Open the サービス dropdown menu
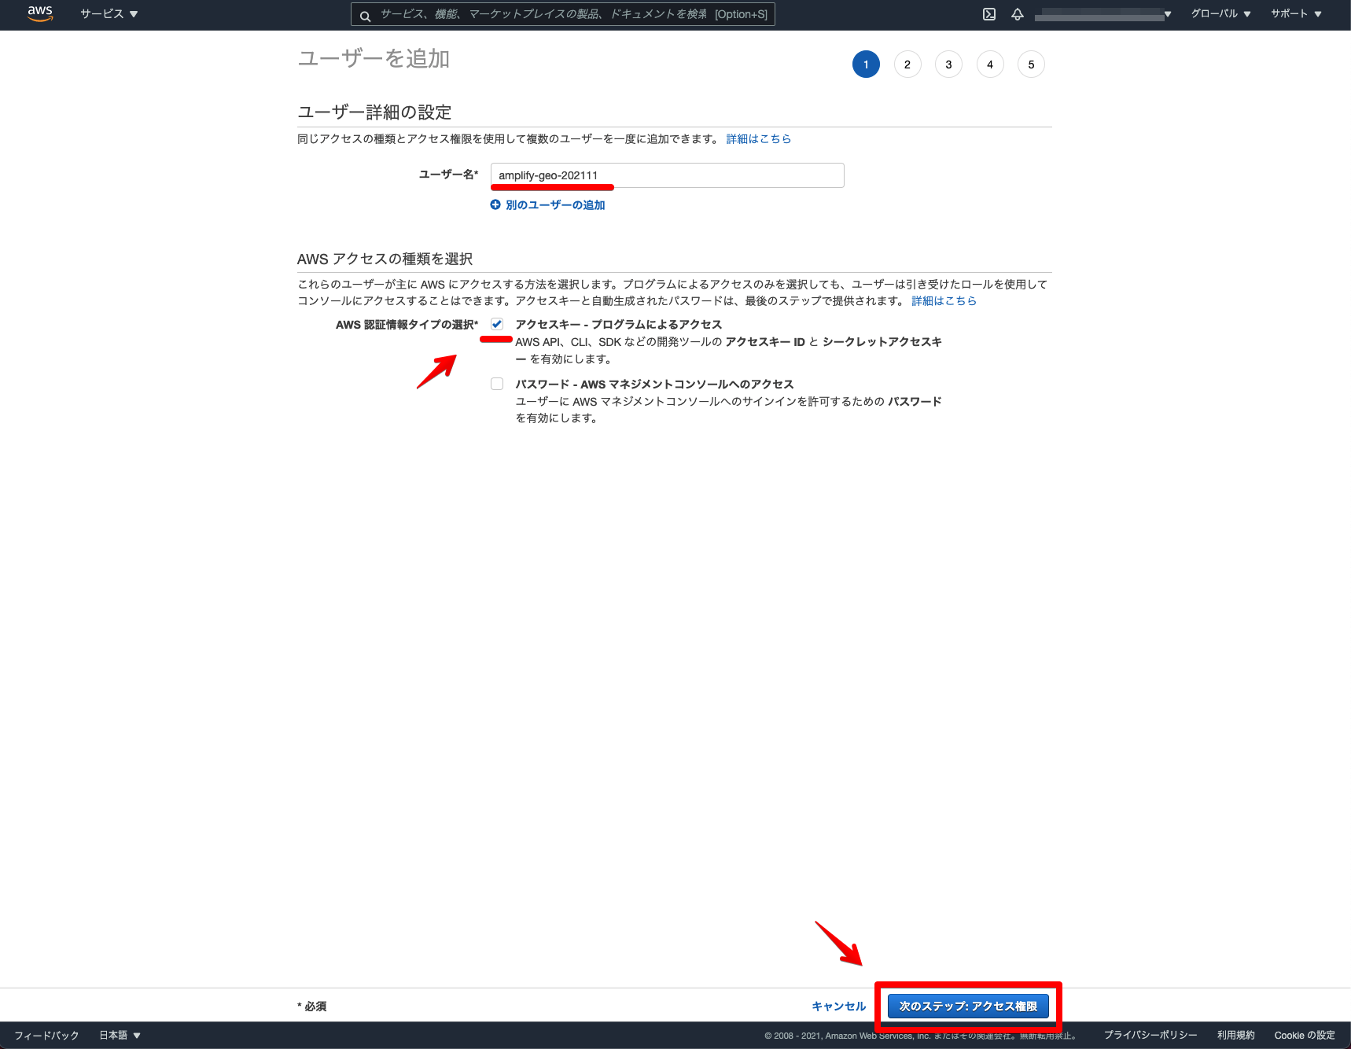The height and width of the screenshot is (1049, 1351). (x=109, y=14)
